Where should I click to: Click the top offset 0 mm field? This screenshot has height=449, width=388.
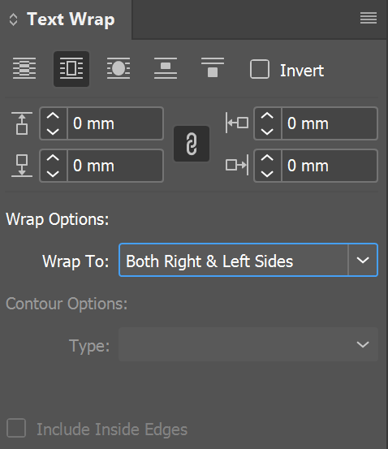tap(115, 123)
